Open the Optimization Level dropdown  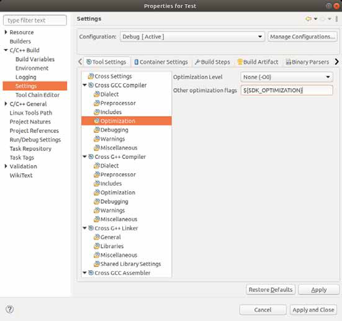point(287,77)
